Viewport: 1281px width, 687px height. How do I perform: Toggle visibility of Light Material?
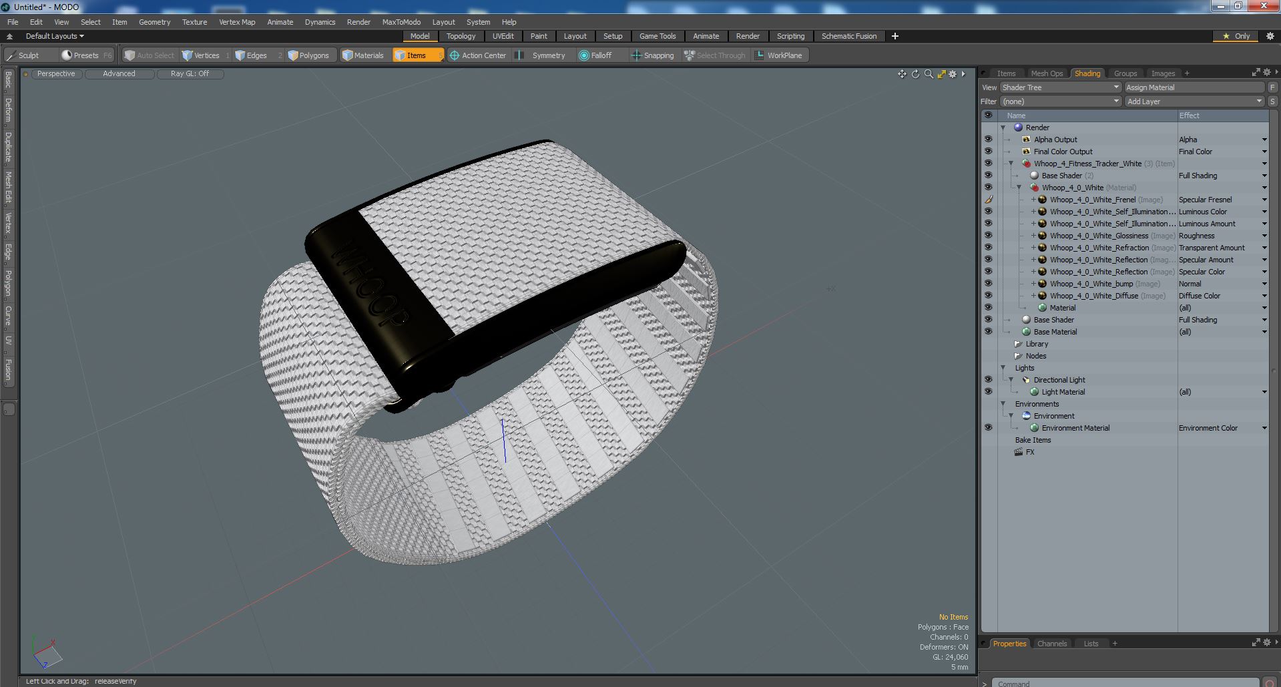click(988, 392)
